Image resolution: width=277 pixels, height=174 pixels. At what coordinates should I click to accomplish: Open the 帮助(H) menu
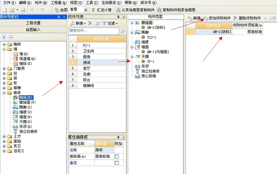tap(131, 3)
